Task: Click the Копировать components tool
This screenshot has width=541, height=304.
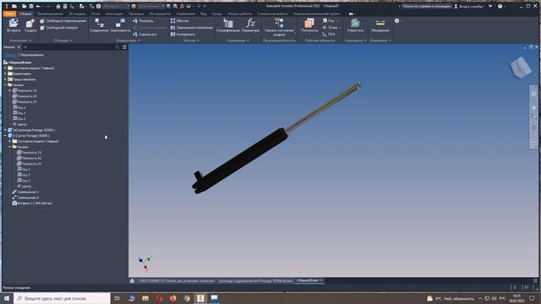Action: click(x=183, y=35)
